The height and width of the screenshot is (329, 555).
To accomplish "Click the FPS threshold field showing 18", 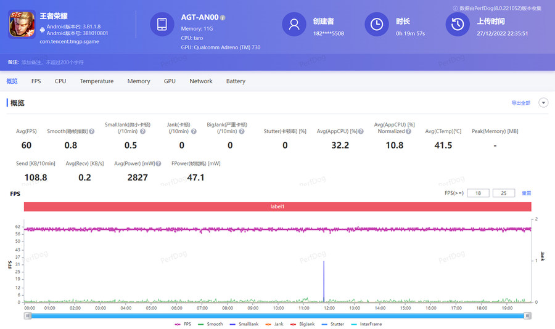I will (x=478, y=193).
